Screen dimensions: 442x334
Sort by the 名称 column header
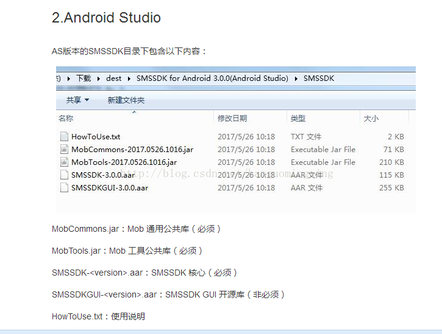(x=66, y=119)
